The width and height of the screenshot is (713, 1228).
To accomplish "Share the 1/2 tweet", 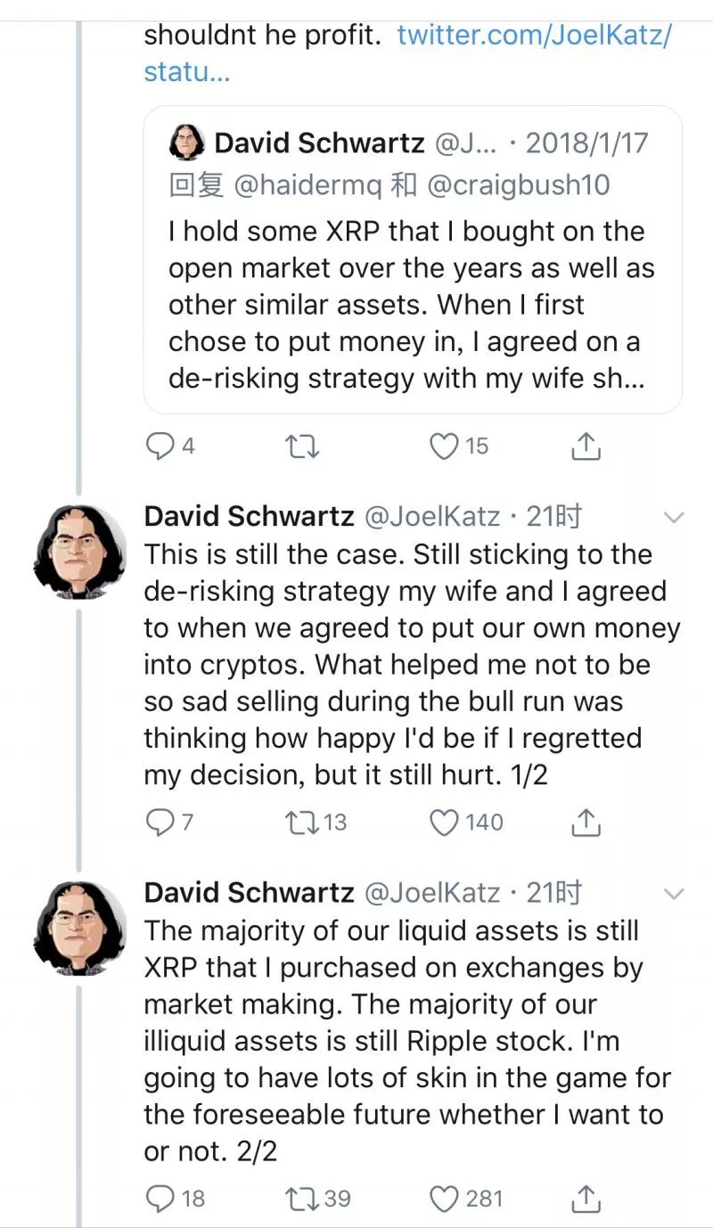I will coord(586,823).
